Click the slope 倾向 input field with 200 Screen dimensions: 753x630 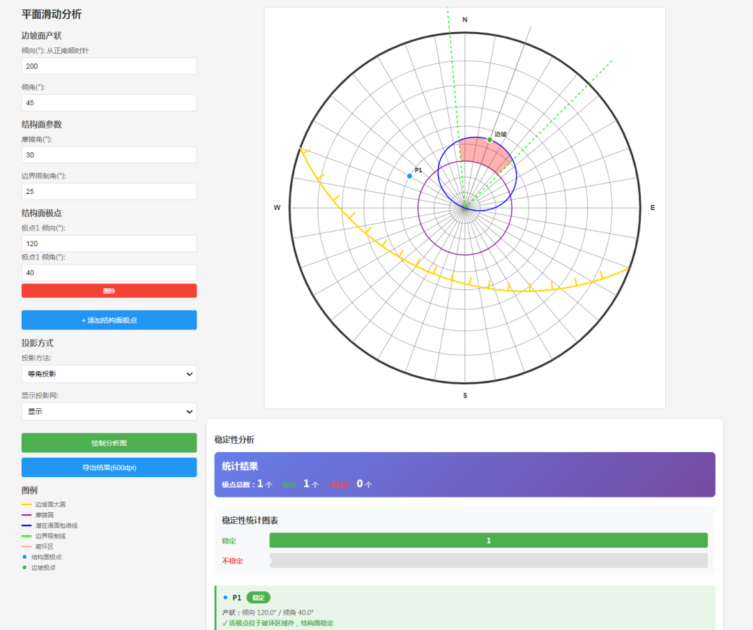point(109,66)
